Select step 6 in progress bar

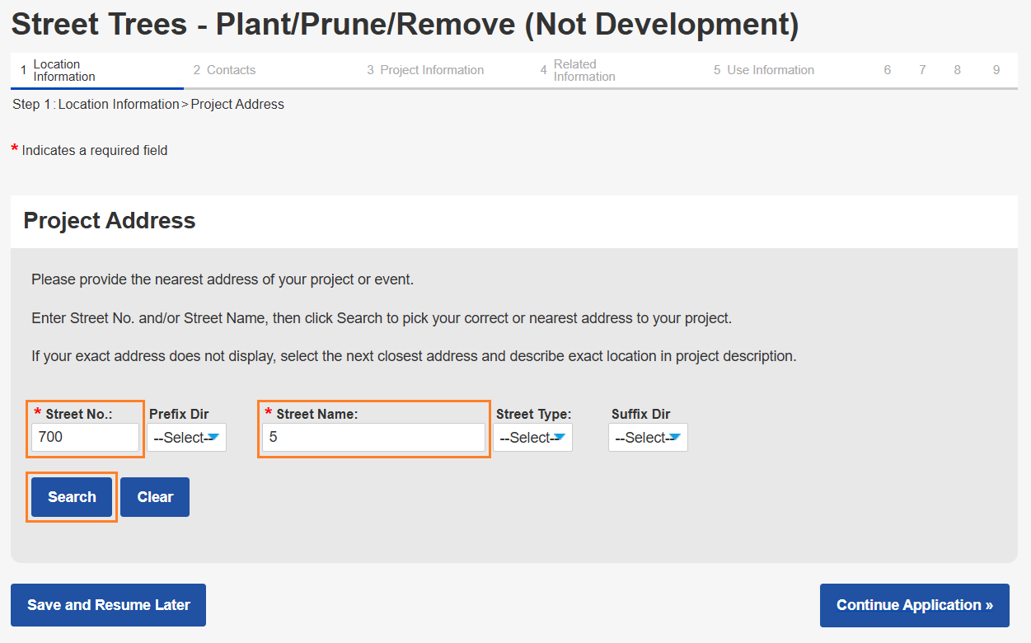888,71
